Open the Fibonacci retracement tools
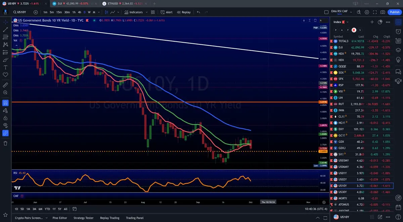403x222 pixels. point(5,37)
